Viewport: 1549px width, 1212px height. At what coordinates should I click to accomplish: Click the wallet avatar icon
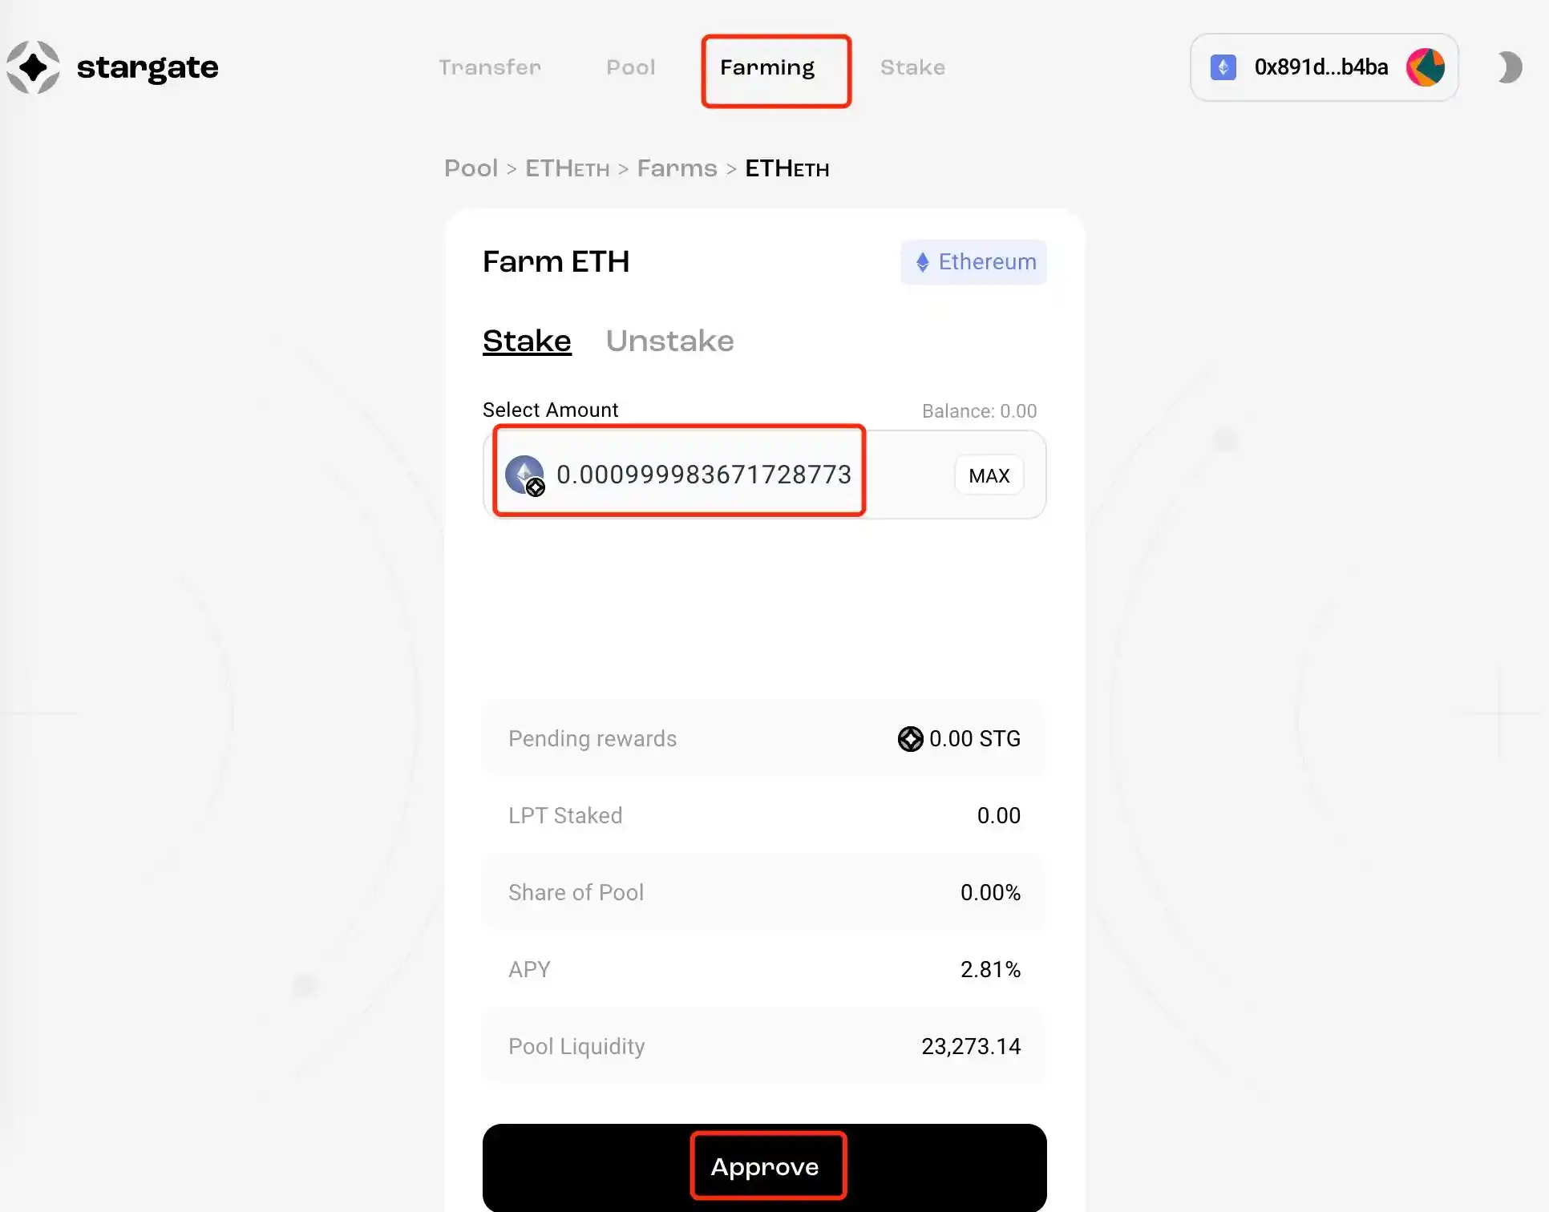tap(1425, 67)
